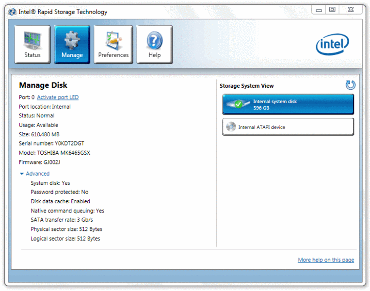Select the Manage tab
This screenshot has width=370, height=291.
point(72,44)
